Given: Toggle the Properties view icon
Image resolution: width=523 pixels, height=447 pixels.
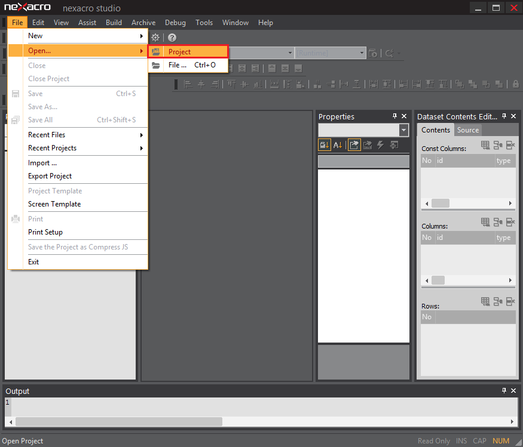Looking at the screenshot, I should (354, 145).
